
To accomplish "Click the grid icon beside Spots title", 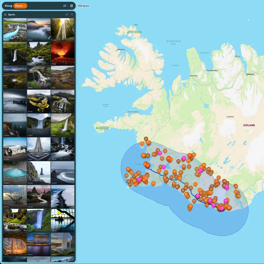I will [x=5, y=15].
